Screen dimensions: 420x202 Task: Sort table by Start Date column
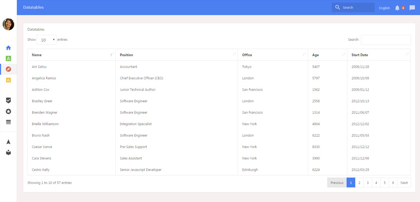[x=379, y=55]
